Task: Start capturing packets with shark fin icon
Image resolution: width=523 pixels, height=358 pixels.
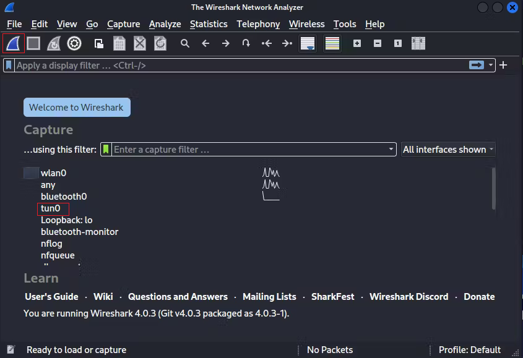Action: 14,43
